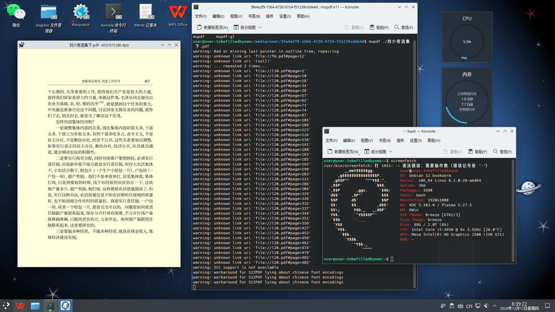The width and height of the screenshot is (555, 312).
Task: Click Show Desktop button in taskbar
Action: pyautogui.click(x=547, y=306)
